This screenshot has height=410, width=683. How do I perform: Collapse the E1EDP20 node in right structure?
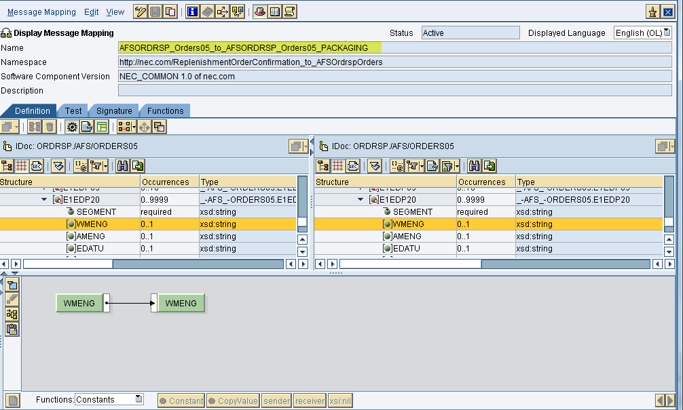tap(361, 200)
